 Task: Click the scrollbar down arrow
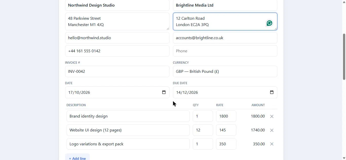(x=344, y=158)
